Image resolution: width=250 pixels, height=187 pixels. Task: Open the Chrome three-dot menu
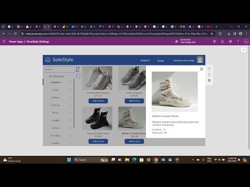coord(246,34)
